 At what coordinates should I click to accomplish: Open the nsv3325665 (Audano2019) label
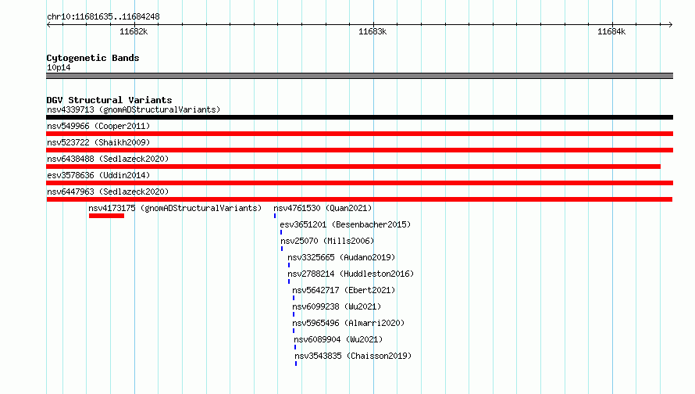[x=341, y=257]
